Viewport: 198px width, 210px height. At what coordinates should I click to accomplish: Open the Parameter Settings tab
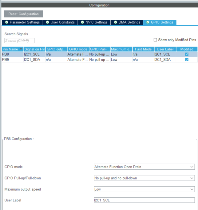pos(22,22)
